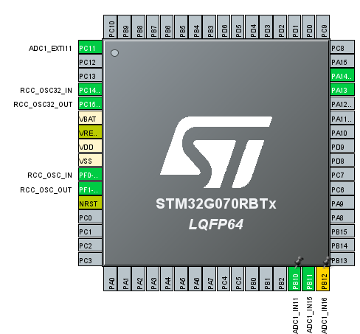Click pin PC8 on the right side

pos(342,48)
